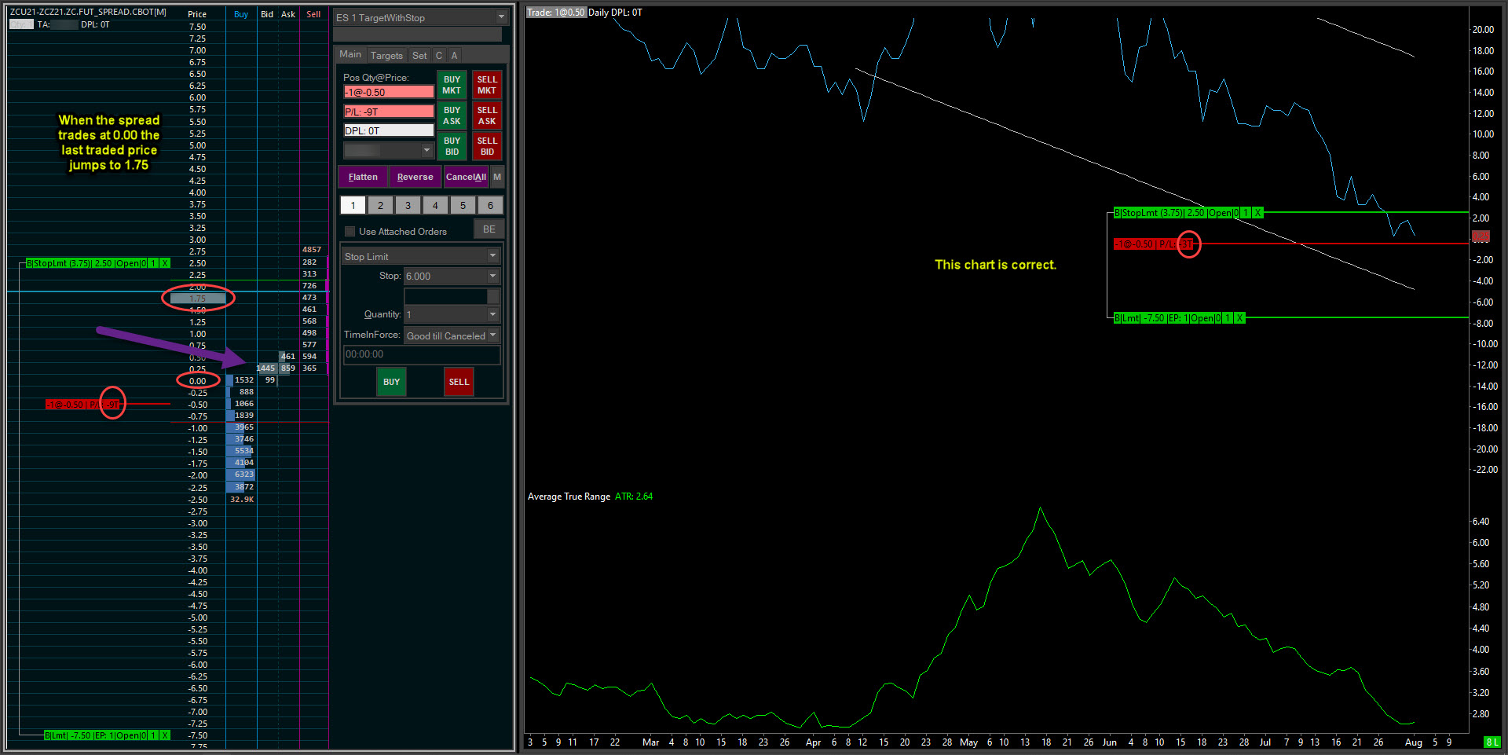Flatten the current position
This screenshot has width=1508, height=755.
click(363, 177)
